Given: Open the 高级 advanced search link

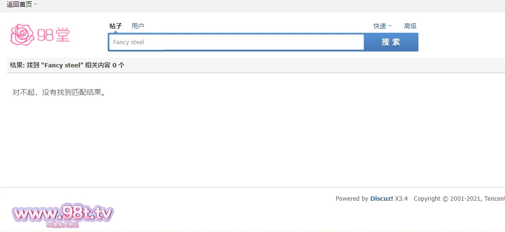Looking at the screenshot, I should tap(410, 26).
